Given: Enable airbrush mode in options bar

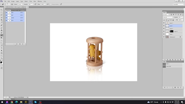Looking at the screenshot, I should pos(48,4).
